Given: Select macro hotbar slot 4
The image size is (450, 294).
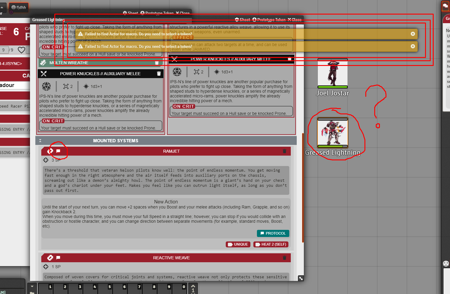Looking at the screenshot, I should (x=90, y=289).
